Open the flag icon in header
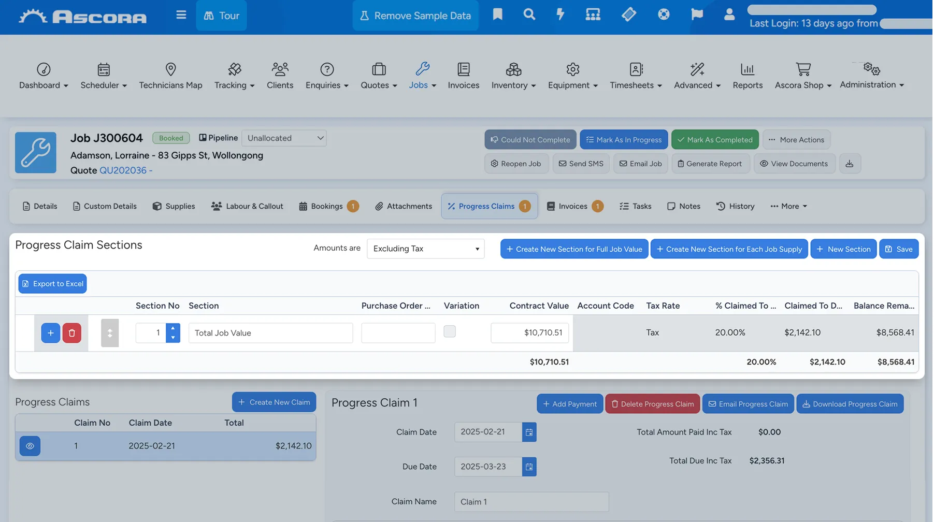Viewport: 934px width, 522px height. 697,15
